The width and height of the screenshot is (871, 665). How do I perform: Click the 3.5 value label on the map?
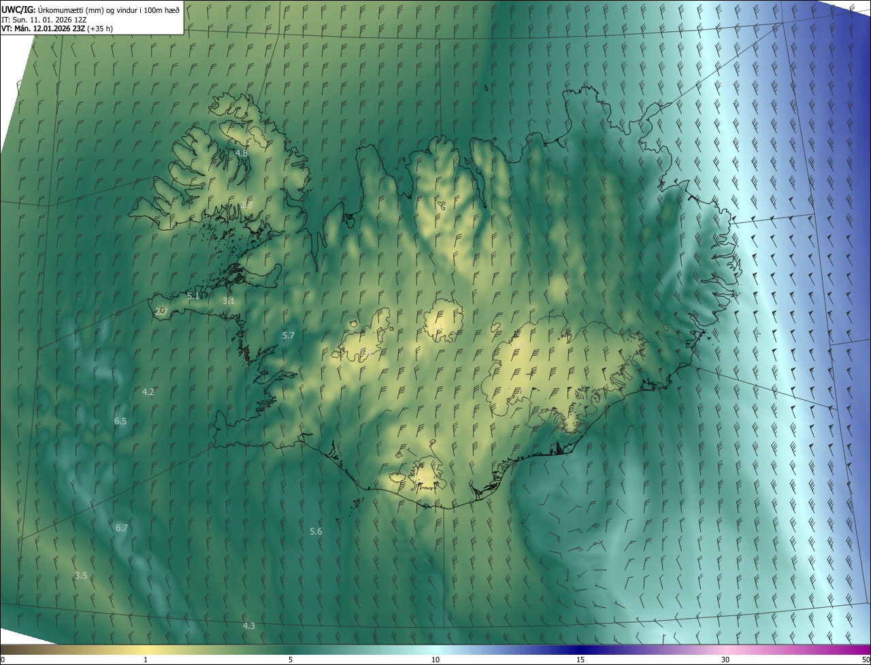point(81,576)
